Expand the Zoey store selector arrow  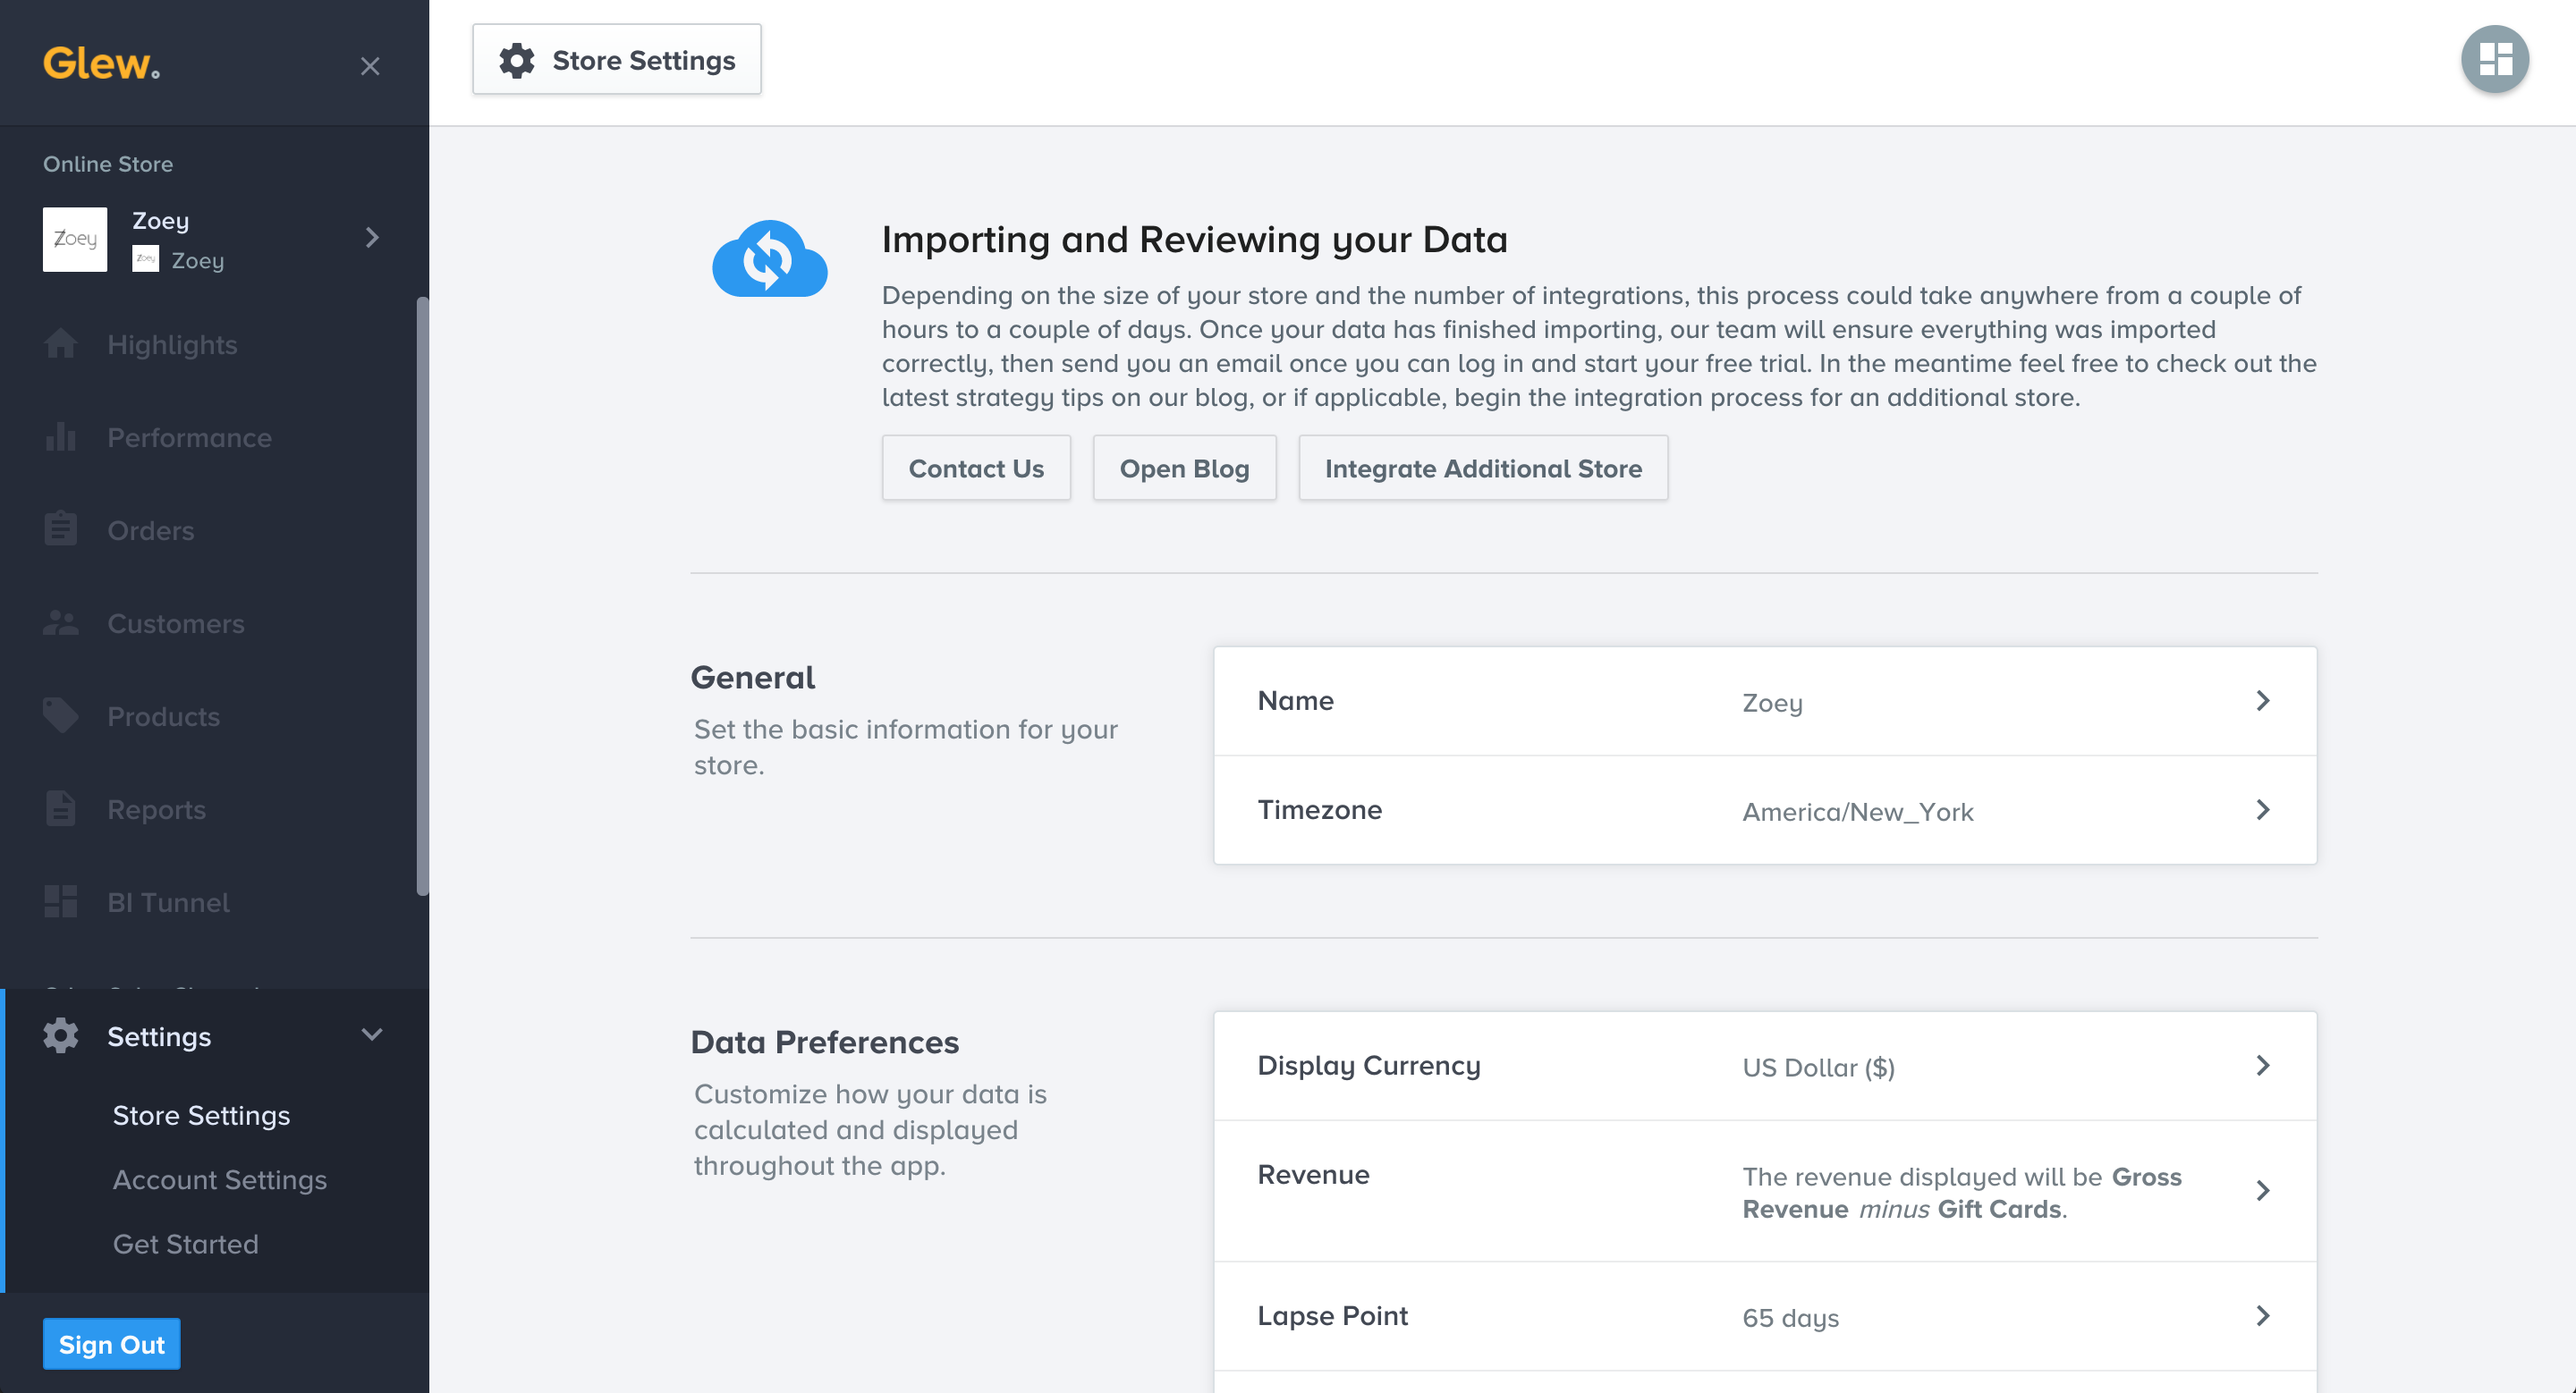[x=372, y=238]
